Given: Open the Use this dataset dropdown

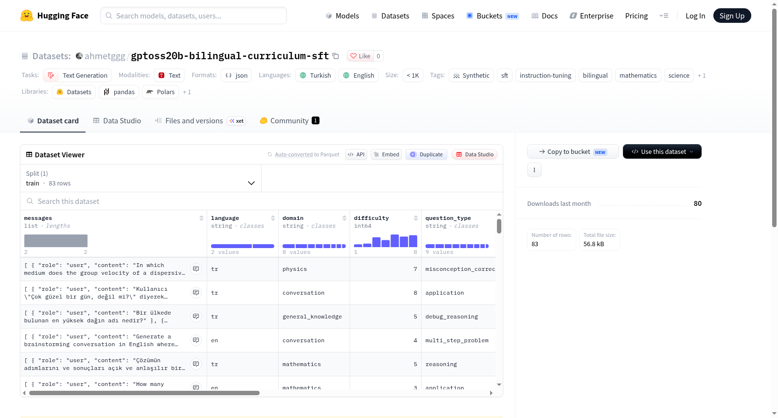Looking at the screenshot, I should [662, 151].
